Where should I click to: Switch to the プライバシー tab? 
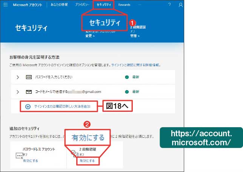(82, 5)
